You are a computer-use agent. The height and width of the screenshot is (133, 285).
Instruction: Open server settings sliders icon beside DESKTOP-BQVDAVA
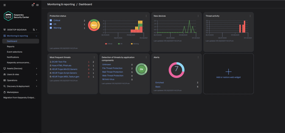[34, 29]
